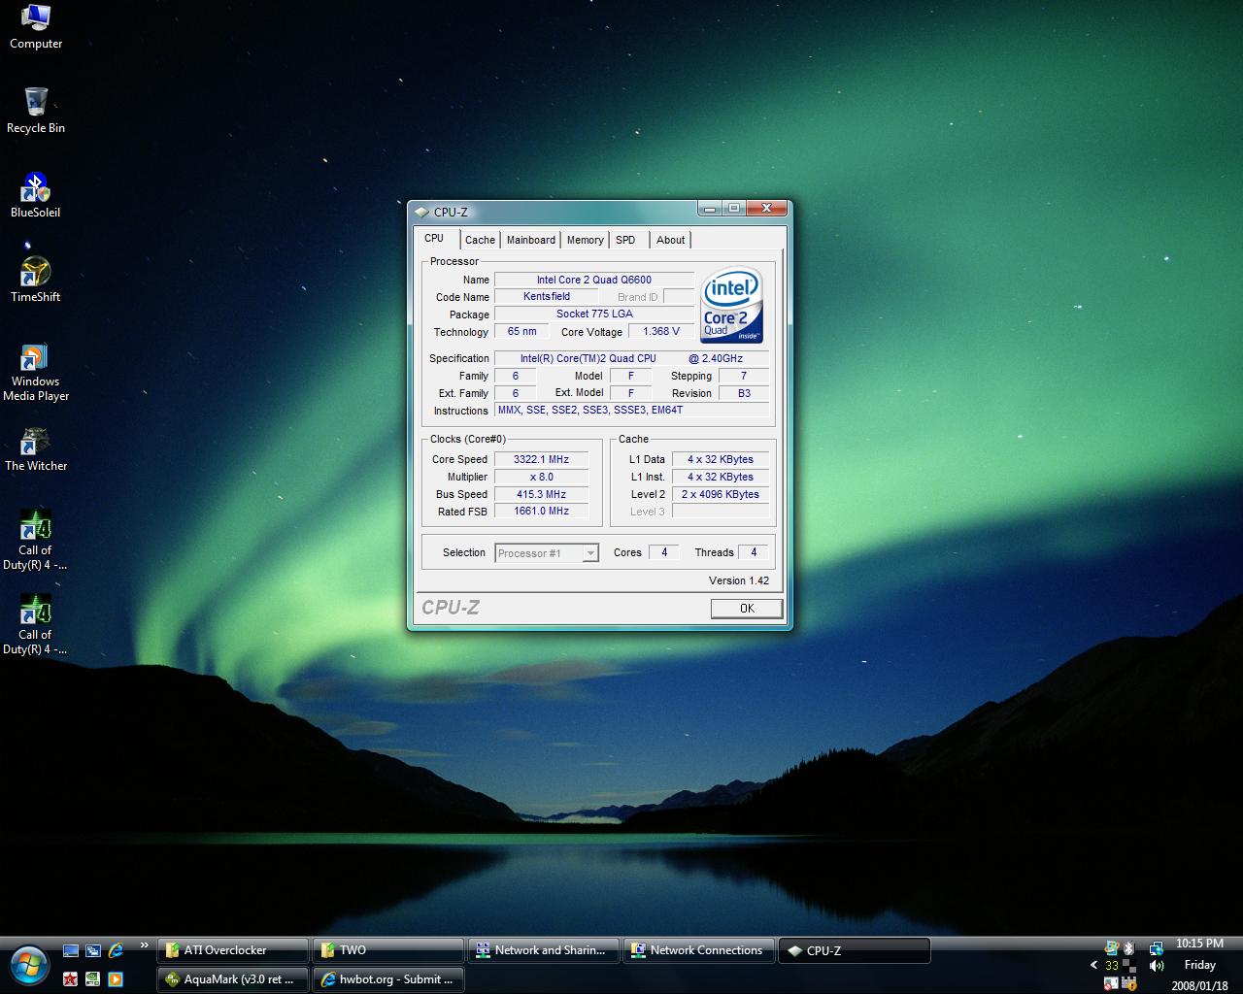Click the Instructions field MMX, SSE list
Image resolution: width=1243 pixels, height=994 pixels.
[x=632, y=410]
